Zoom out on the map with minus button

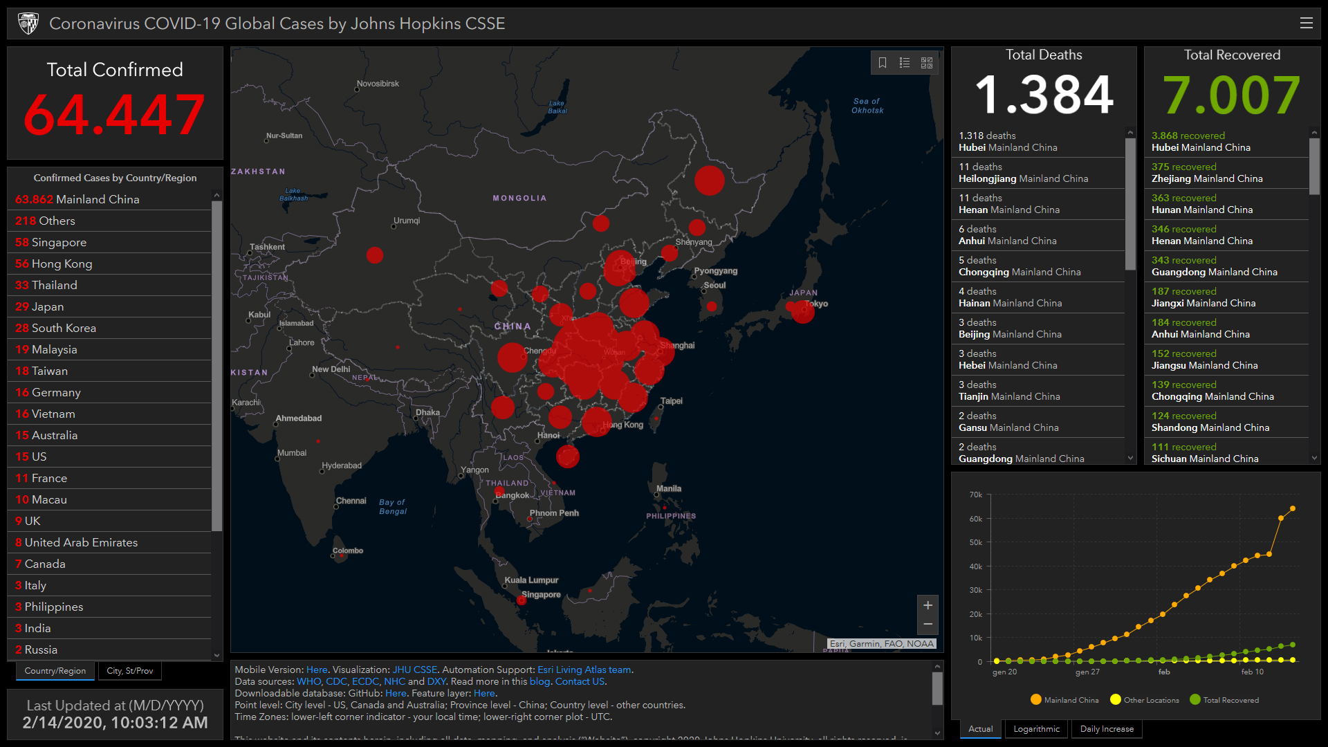[928, 625]
